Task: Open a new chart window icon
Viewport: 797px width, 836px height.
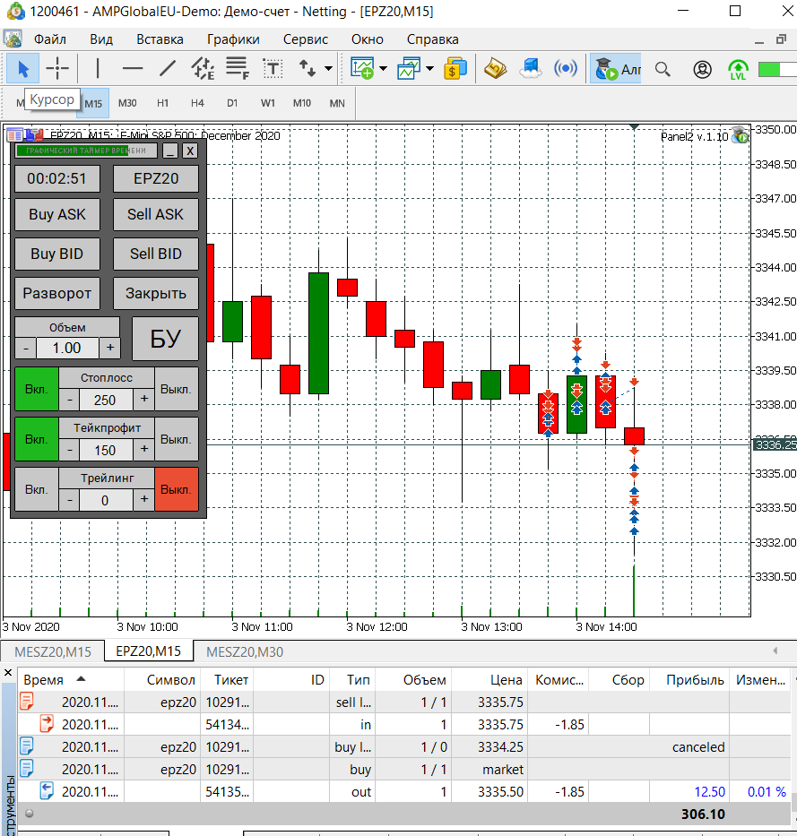Action: (x=361, y=69)
